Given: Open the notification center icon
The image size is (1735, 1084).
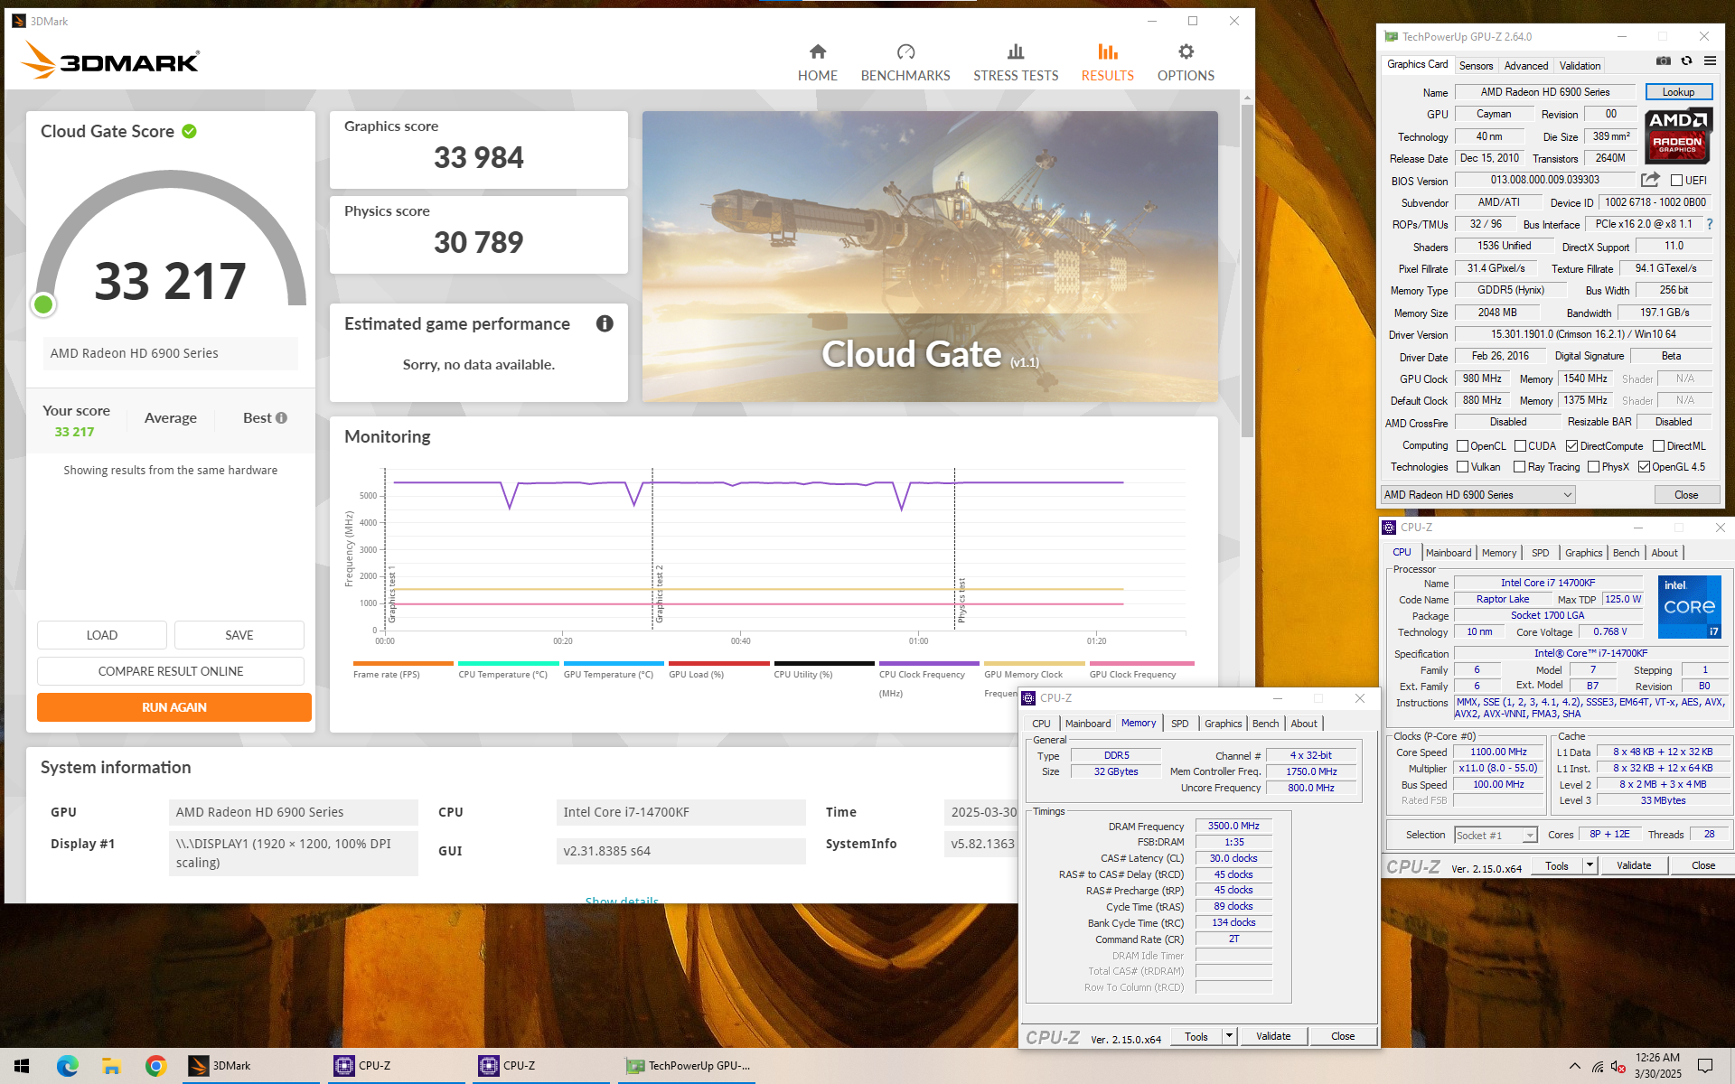Looking at the screenshot, I should pos(1704,1066).
